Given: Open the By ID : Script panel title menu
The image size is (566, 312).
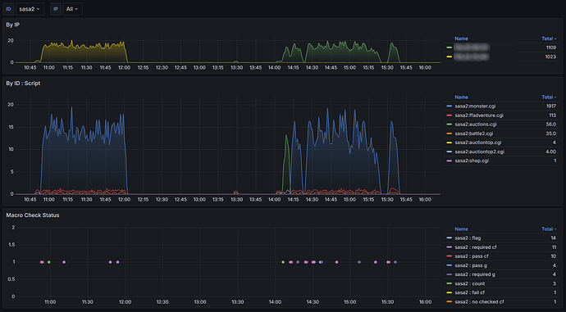Looking at the screenshot, I should click(x=23, y=84).
